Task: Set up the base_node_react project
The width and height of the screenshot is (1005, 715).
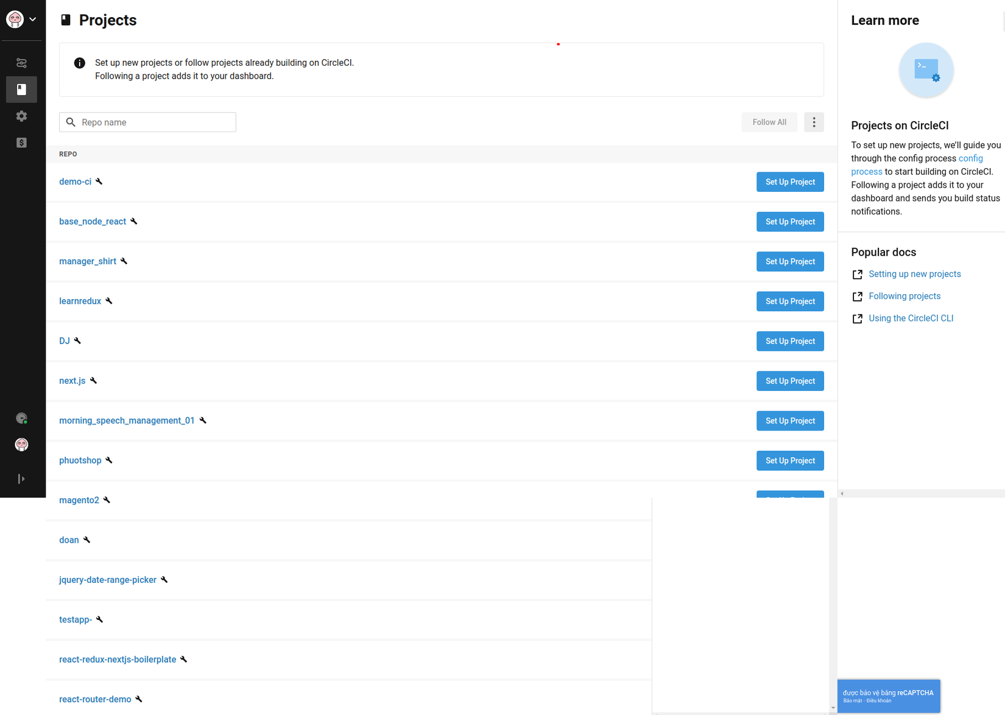Action: pos(790,222)
